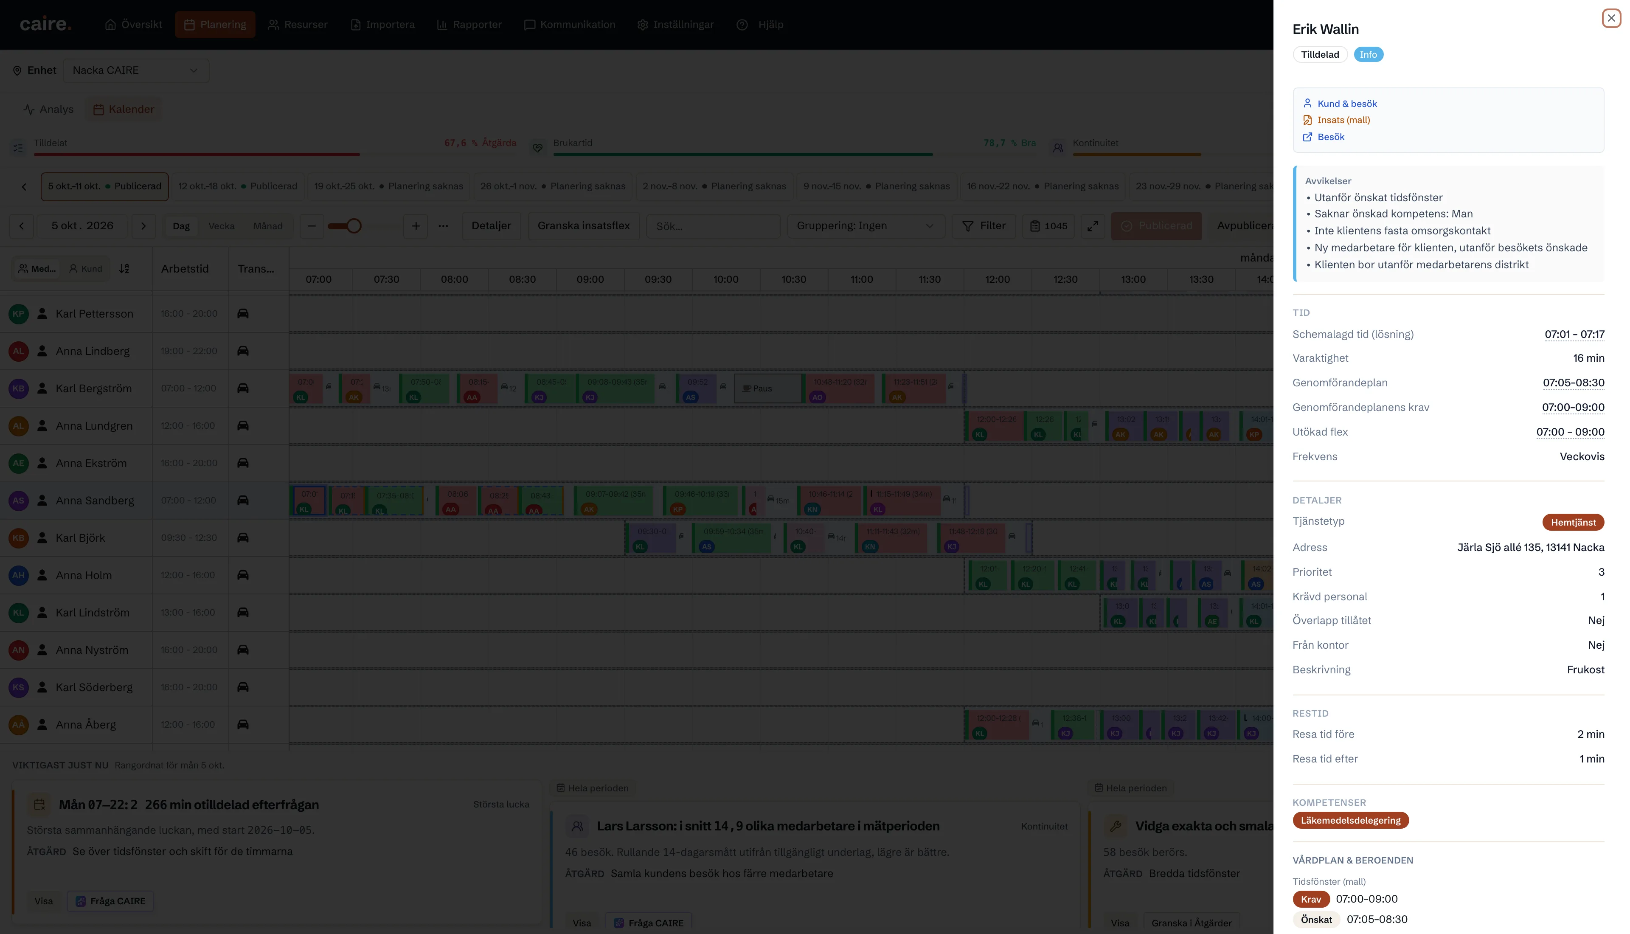Screen dimensions: 1630x934
Task: Go to previous day arrow beside 5 okt. 2026
Action: 22,226
